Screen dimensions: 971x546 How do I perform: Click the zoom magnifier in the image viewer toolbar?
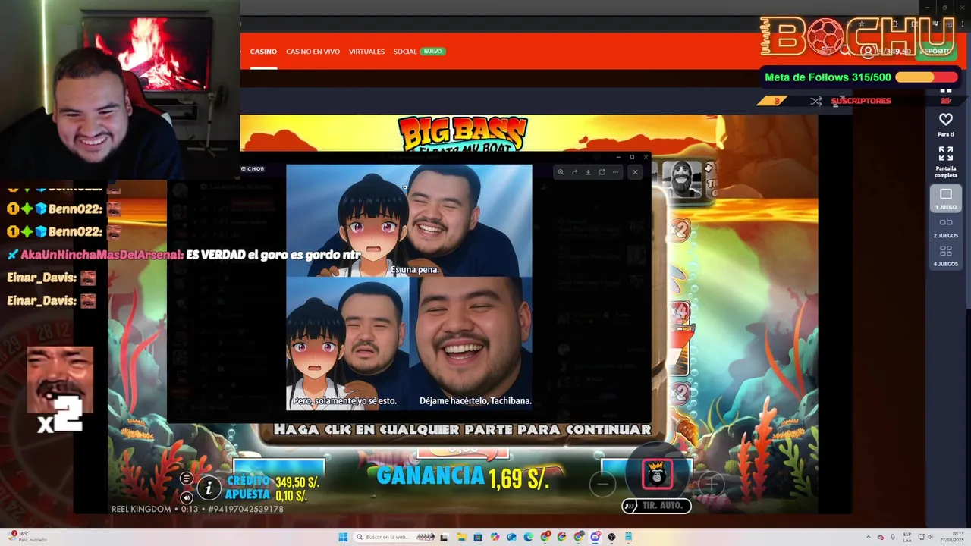[561, 172]
